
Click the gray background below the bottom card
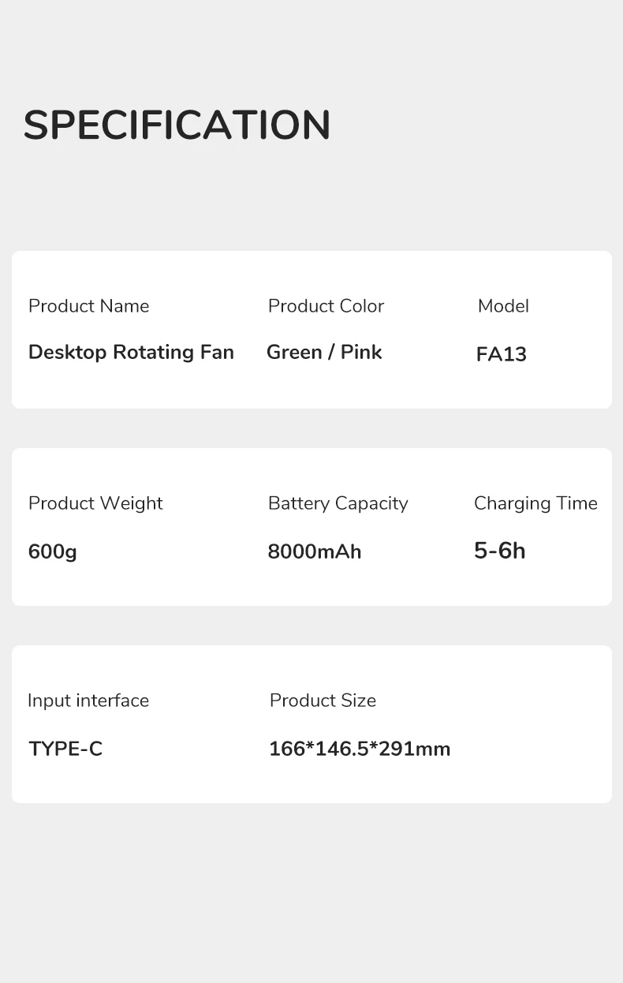(x=311, y=891)
